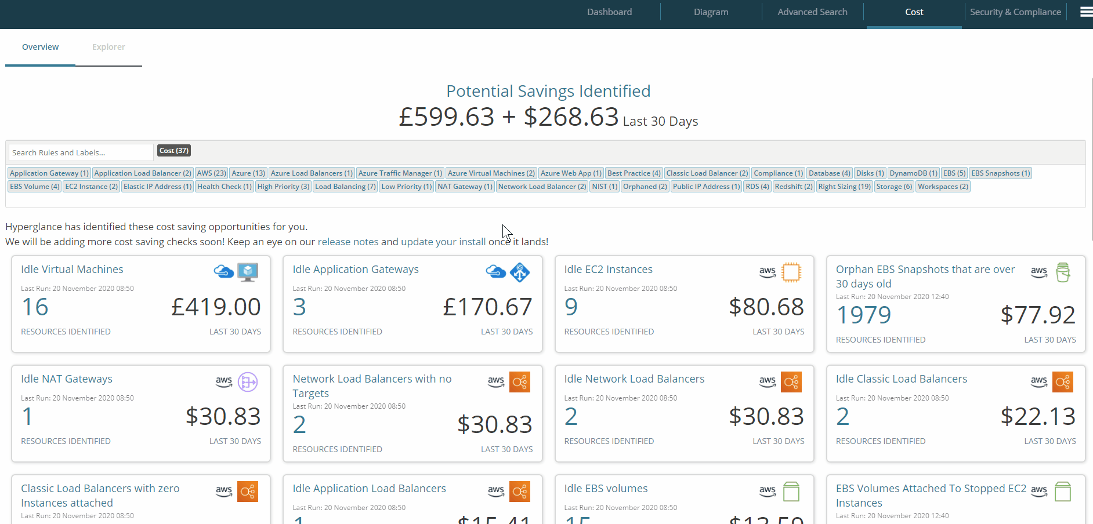Click the Application Gateway diamond icon
The height and width of the screenshot is (524, 1093).
[520, 272]
